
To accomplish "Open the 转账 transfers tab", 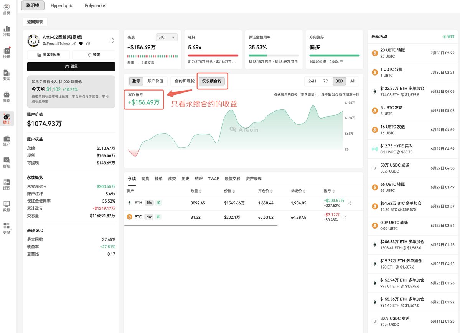I will tap(199, 179).
